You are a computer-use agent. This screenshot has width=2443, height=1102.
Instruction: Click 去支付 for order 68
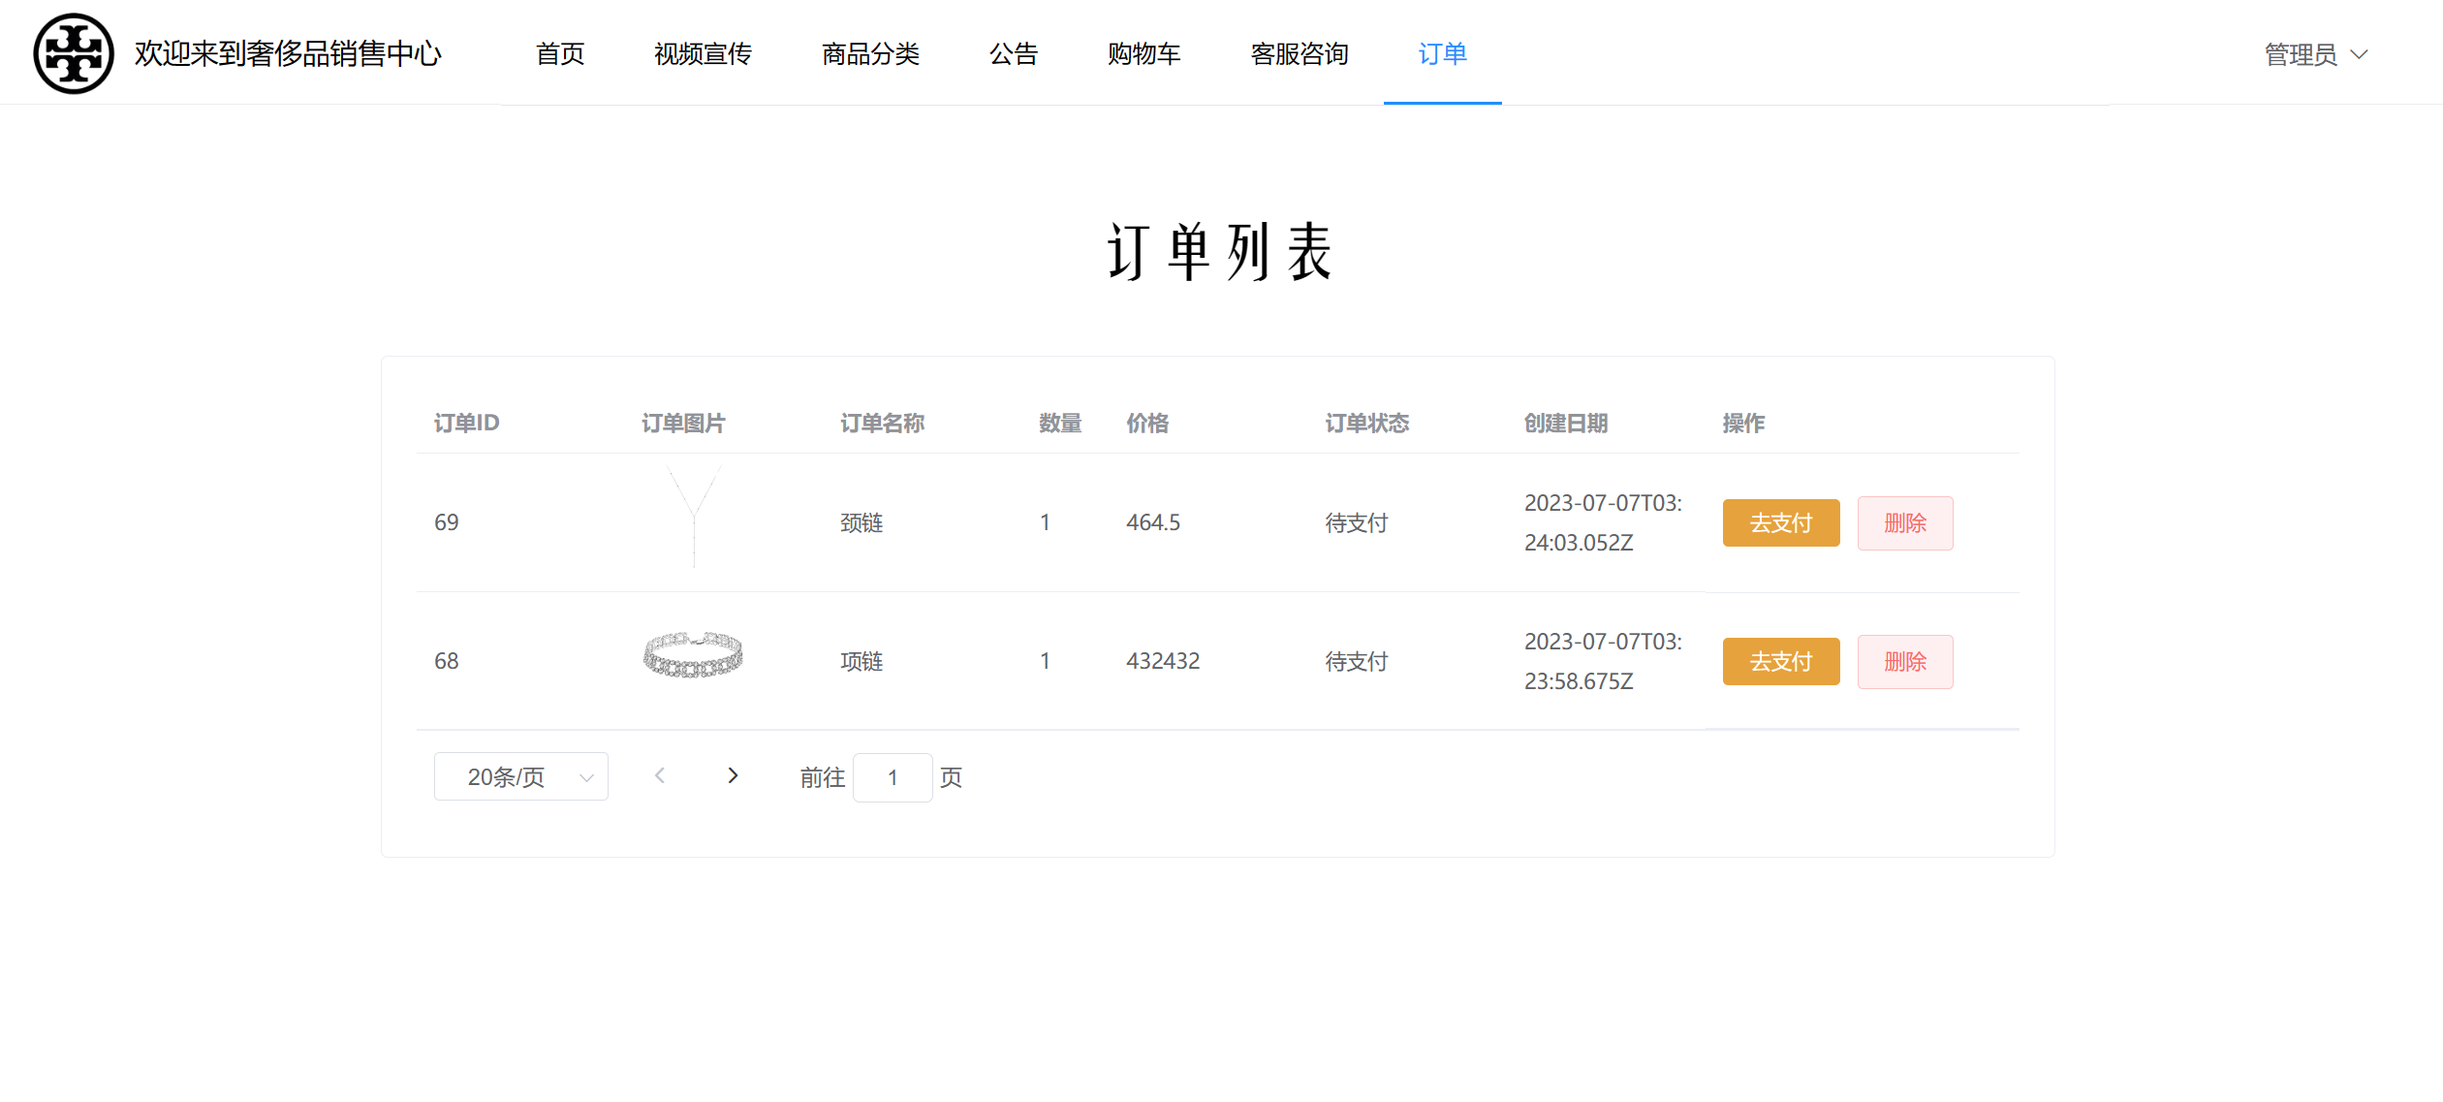click(x=1781, y=662)
